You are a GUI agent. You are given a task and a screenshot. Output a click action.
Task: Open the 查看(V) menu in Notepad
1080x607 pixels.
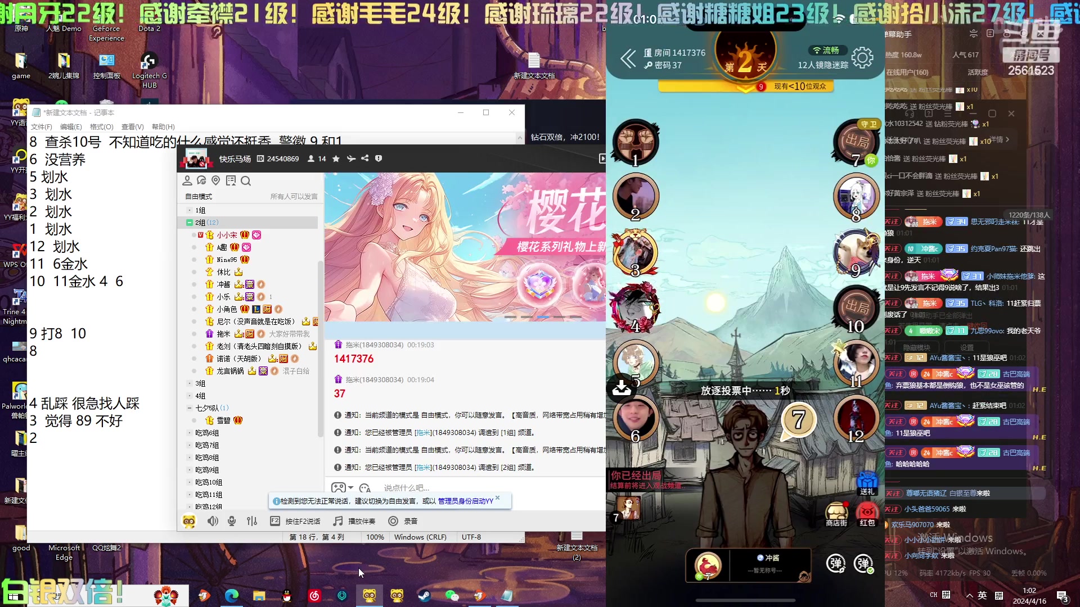coord(132,127)
